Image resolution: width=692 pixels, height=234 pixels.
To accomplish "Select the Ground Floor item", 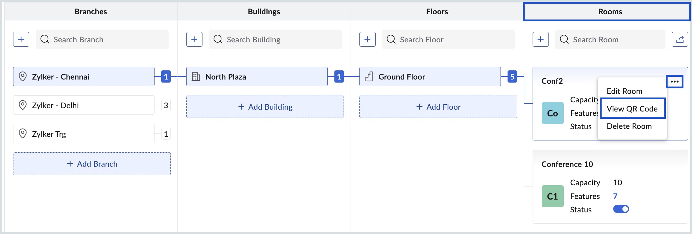I will (430, 76).
